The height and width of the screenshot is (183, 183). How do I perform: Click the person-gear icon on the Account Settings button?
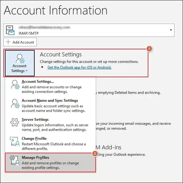click(20, 58)
